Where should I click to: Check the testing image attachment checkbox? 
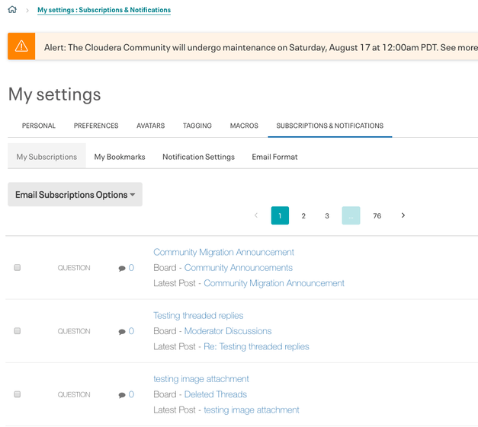tap(18, 394)
